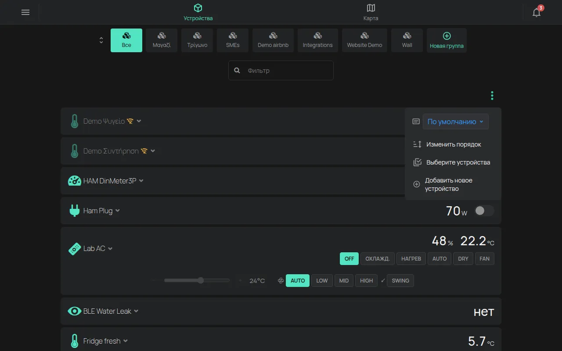562x351 pixels.
Task: Click the Ham Plug plug icon
Action: [75, 211]
